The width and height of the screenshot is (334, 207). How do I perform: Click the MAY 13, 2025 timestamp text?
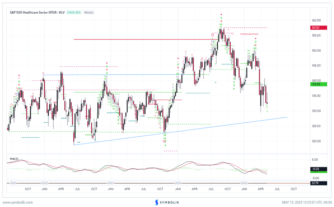coord(307,202)
